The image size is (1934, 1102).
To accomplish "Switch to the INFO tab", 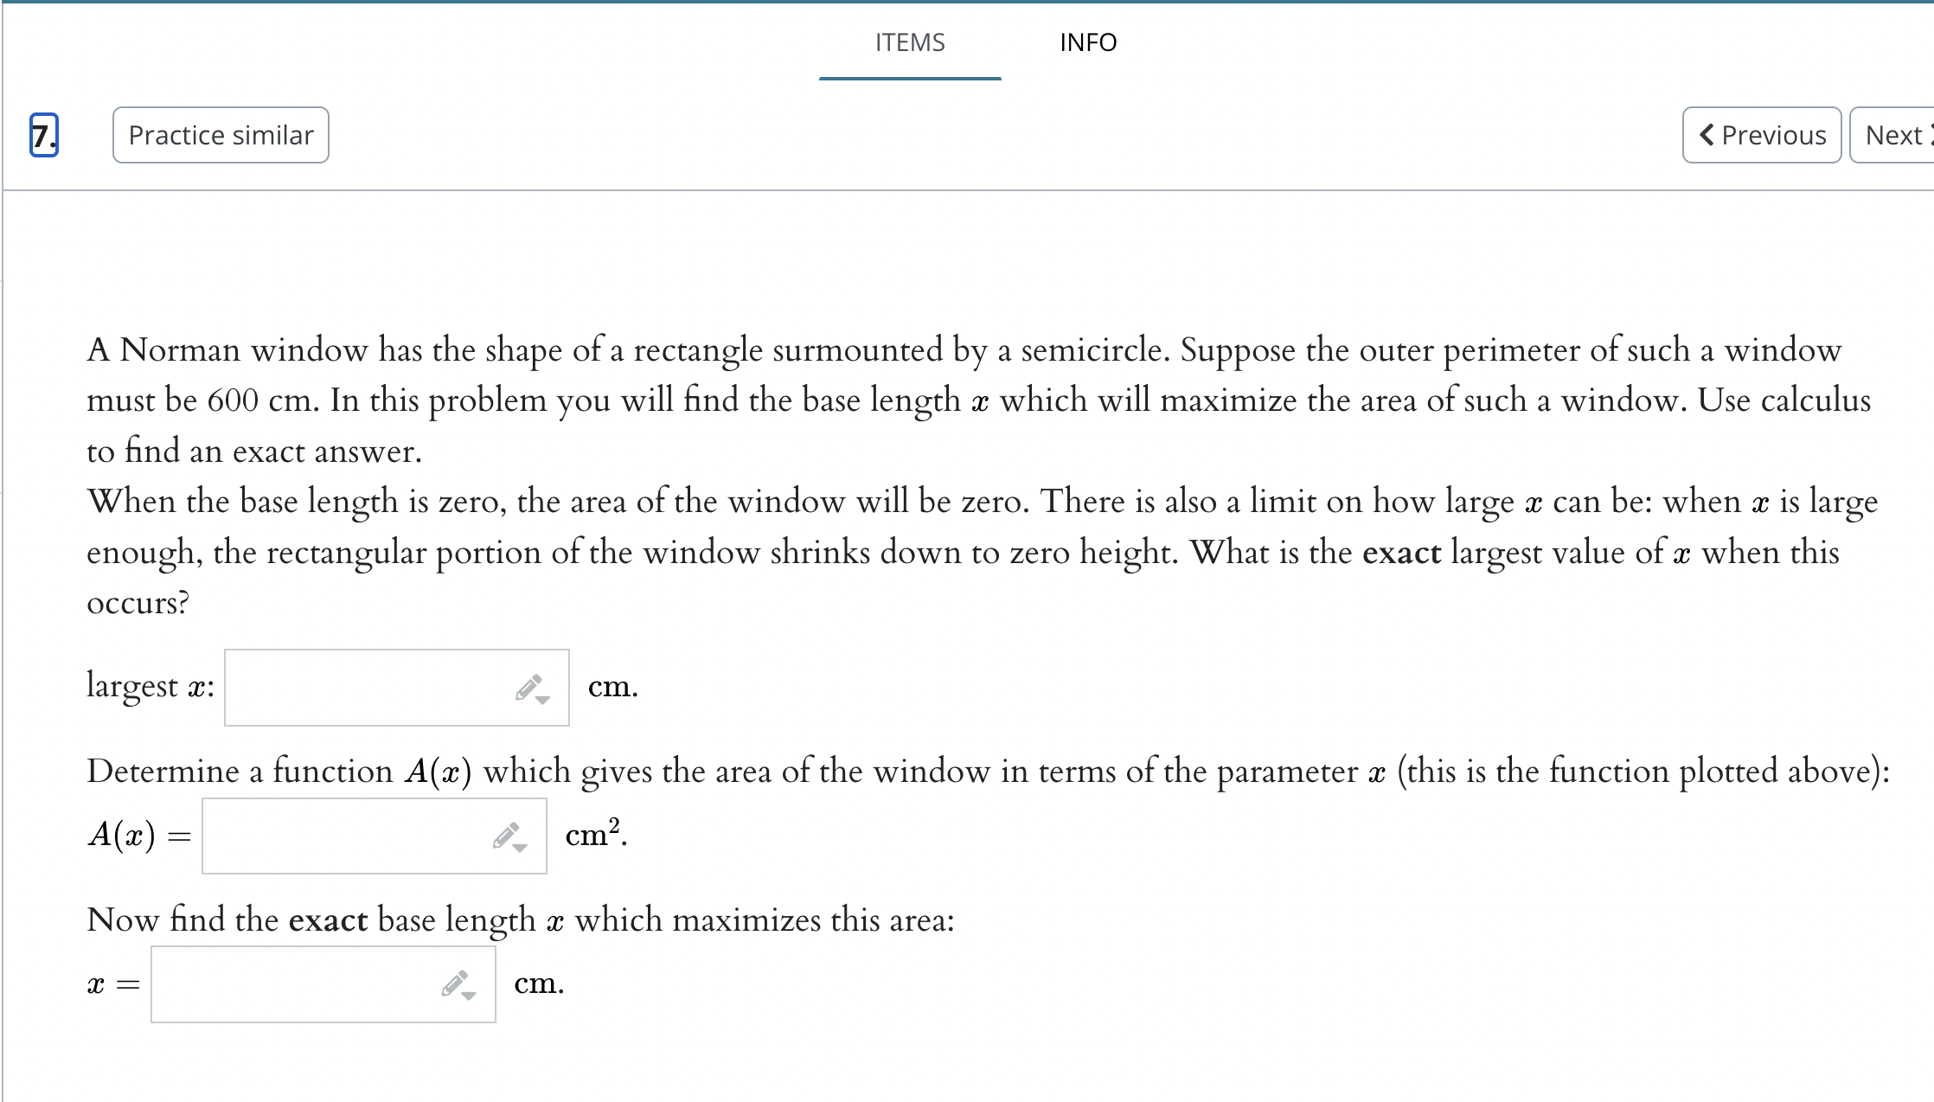I will (1088, 43).
